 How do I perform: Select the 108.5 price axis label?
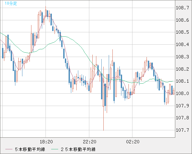tap(182, 32)
